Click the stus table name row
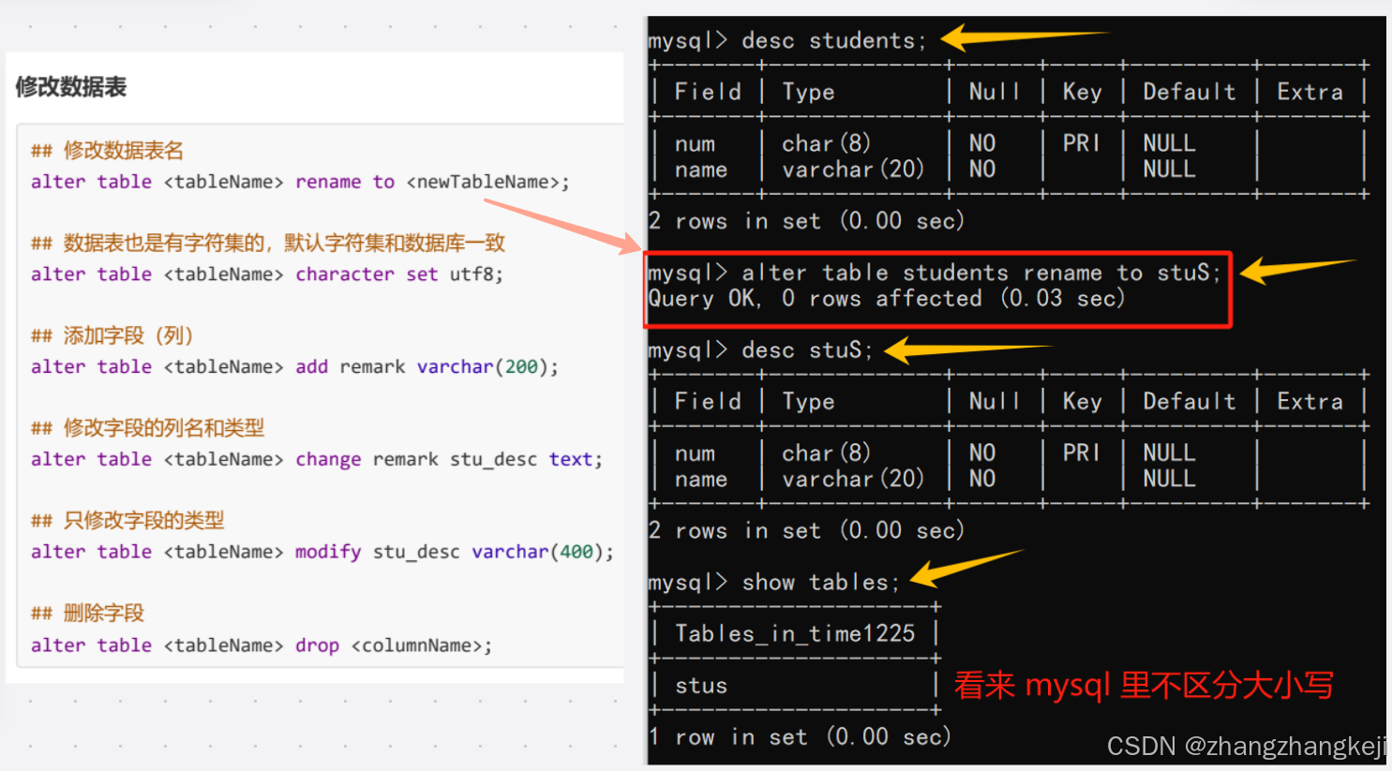 701,686
